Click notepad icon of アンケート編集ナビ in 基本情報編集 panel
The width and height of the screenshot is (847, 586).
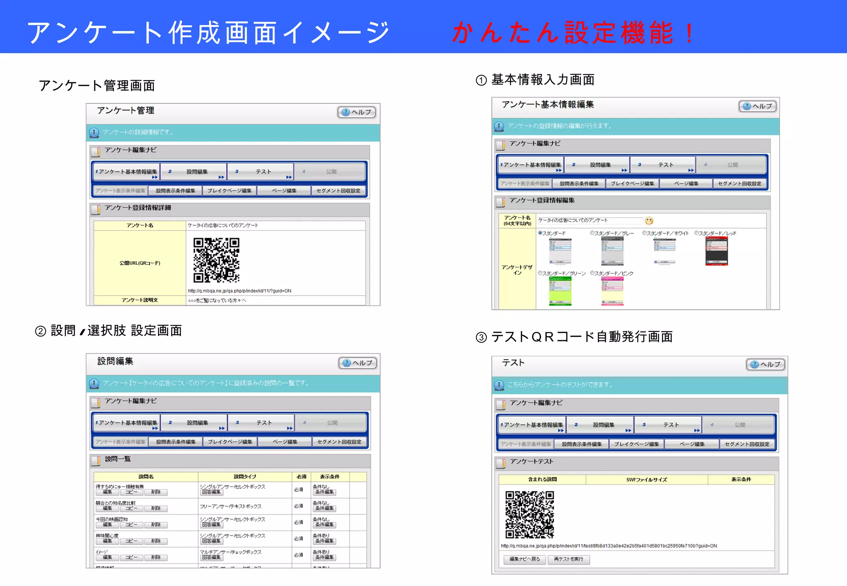(501, 145)
